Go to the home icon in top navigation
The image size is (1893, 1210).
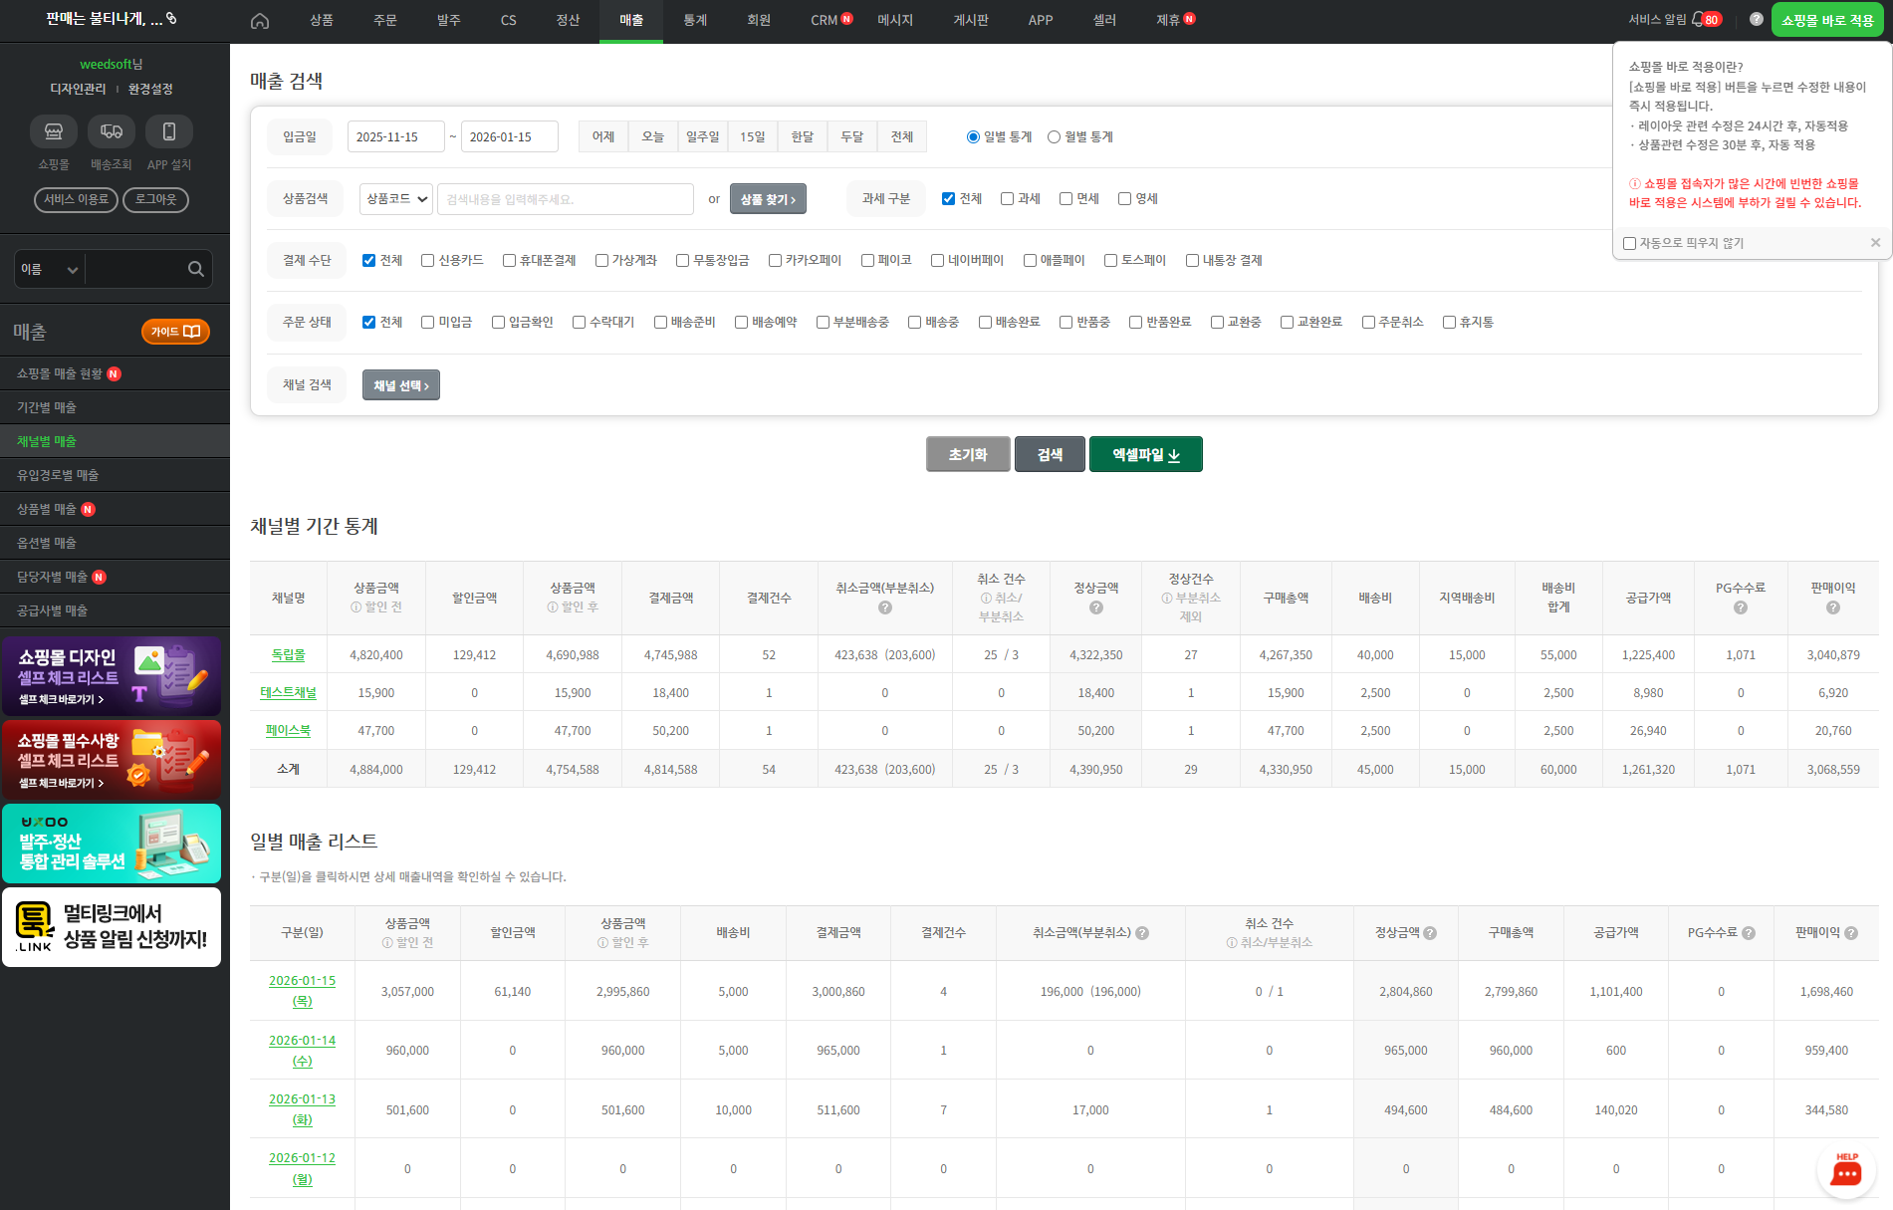pyautogui.click(x=260, y=21)
